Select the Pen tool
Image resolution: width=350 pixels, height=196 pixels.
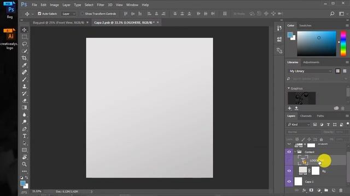(x=24, y=129)
